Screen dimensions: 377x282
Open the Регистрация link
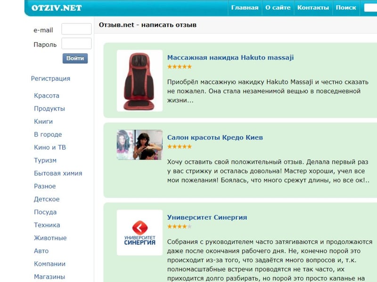tap(50, 78)
